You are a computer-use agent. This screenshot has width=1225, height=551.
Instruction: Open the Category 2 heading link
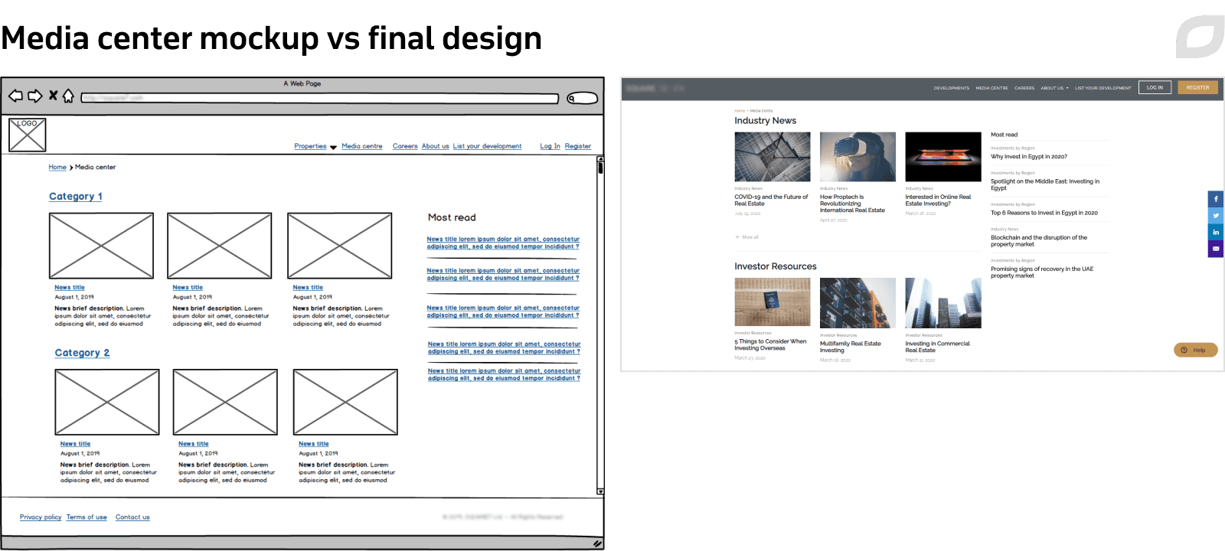coord(82,353)
